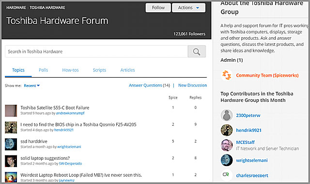Screen dimensions: 310x184
Task: Open charlesroecoert contributor name link
Action: (252, 175)
